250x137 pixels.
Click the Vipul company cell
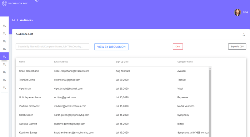[x=180, y=89]
